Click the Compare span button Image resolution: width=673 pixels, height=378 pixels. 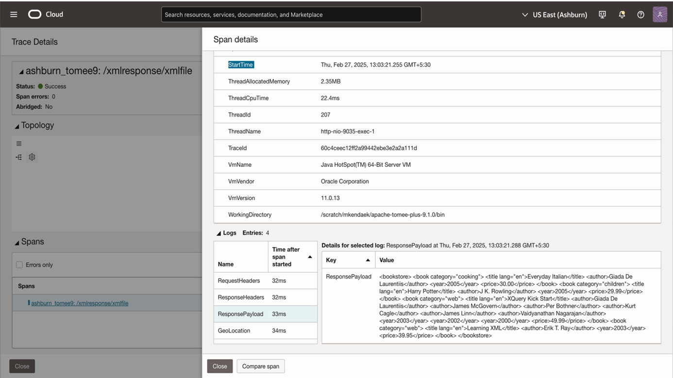(x=260, y=366)
